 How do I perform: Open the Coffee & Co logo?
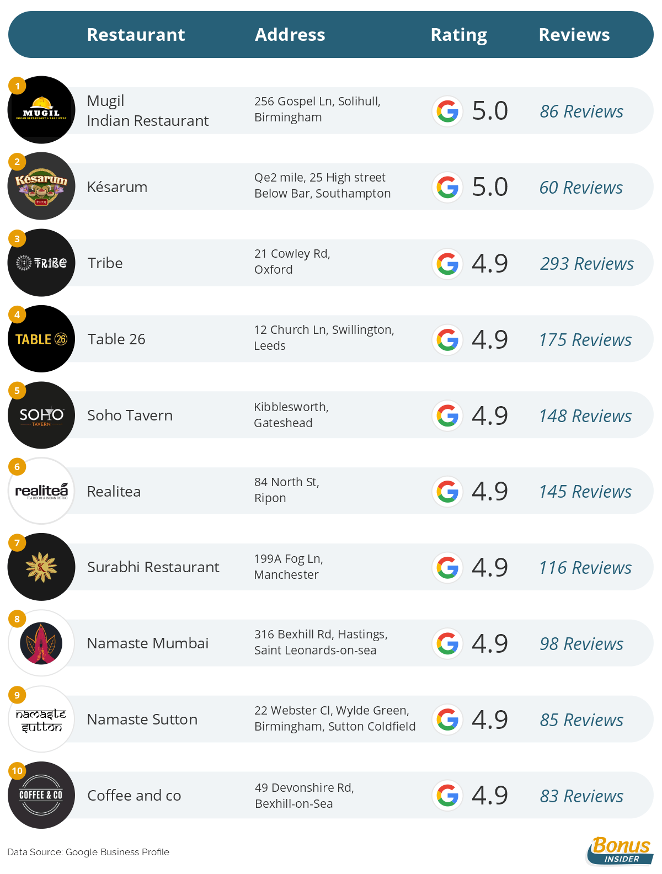(x=41, y=795)
